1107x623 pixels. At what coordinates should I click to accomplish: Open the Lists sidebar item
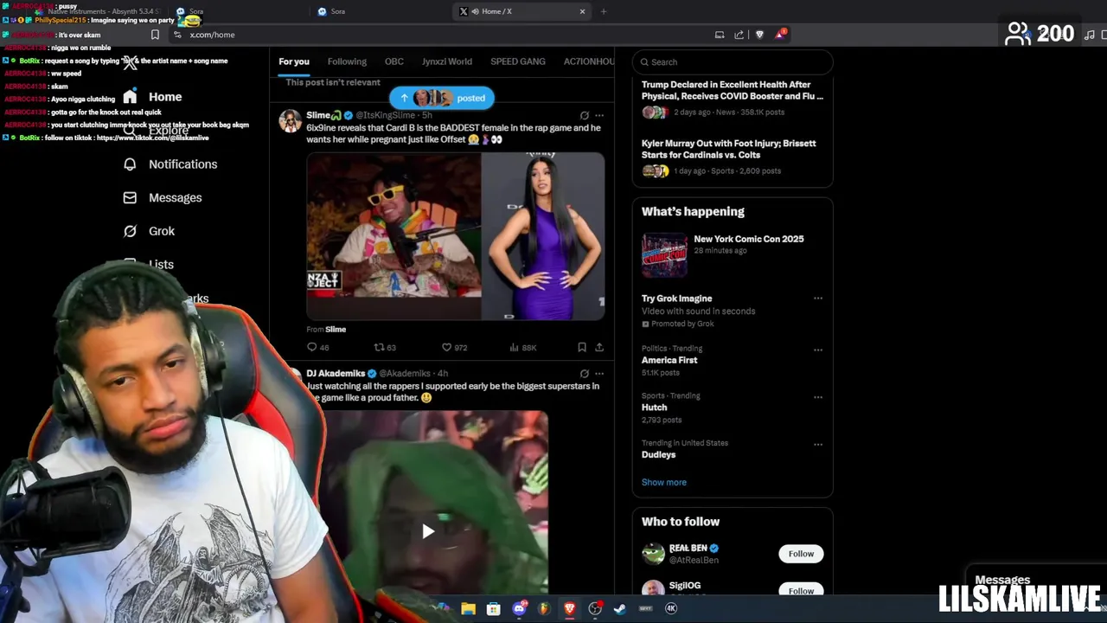pos(149,264)
